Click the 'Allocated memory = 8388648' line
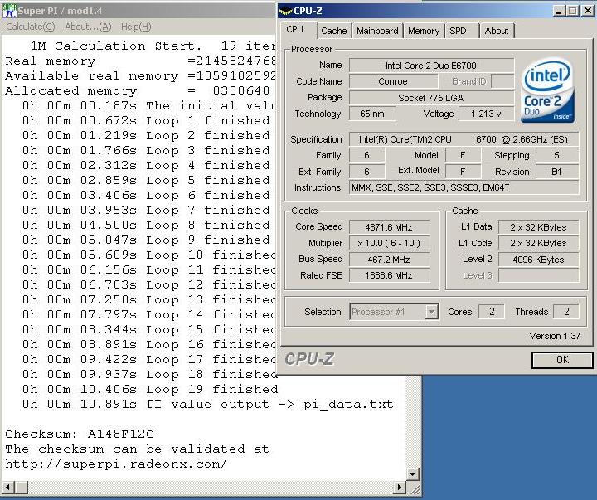597x500 pixels. tap(138, 91)
